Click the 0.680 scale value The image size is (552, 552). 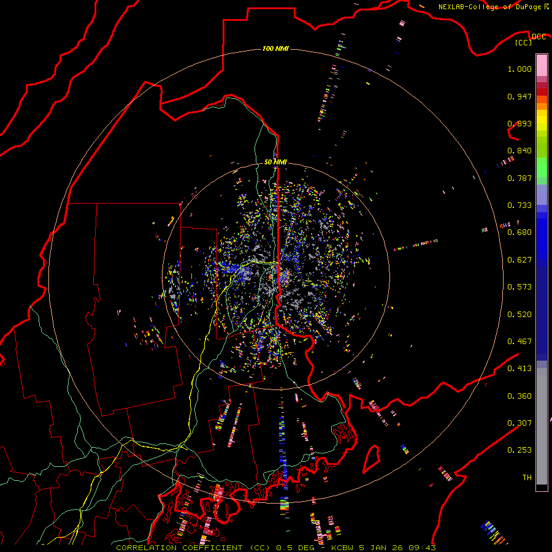pyautogui.click(x=519, y=232)
